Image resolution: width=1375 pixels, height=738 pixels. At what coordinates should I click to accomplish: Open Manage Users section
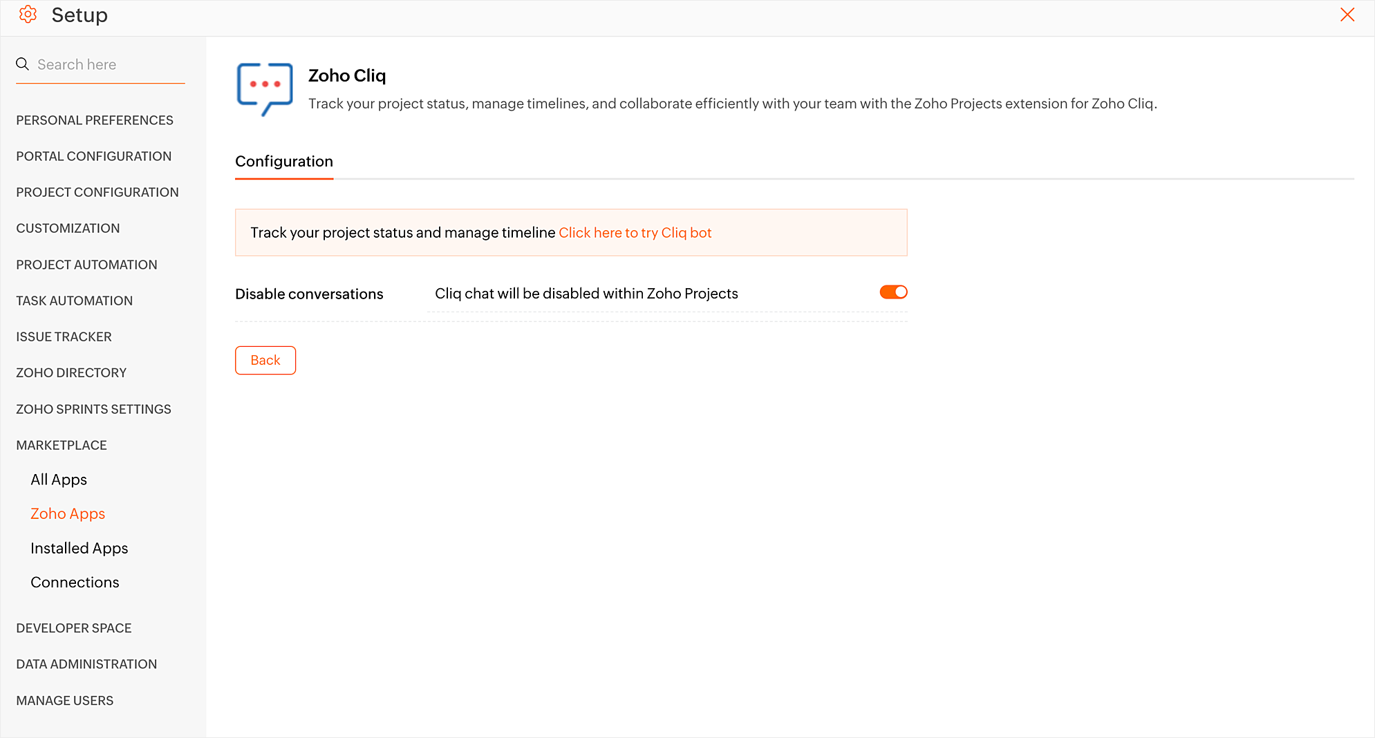(65, 701)
